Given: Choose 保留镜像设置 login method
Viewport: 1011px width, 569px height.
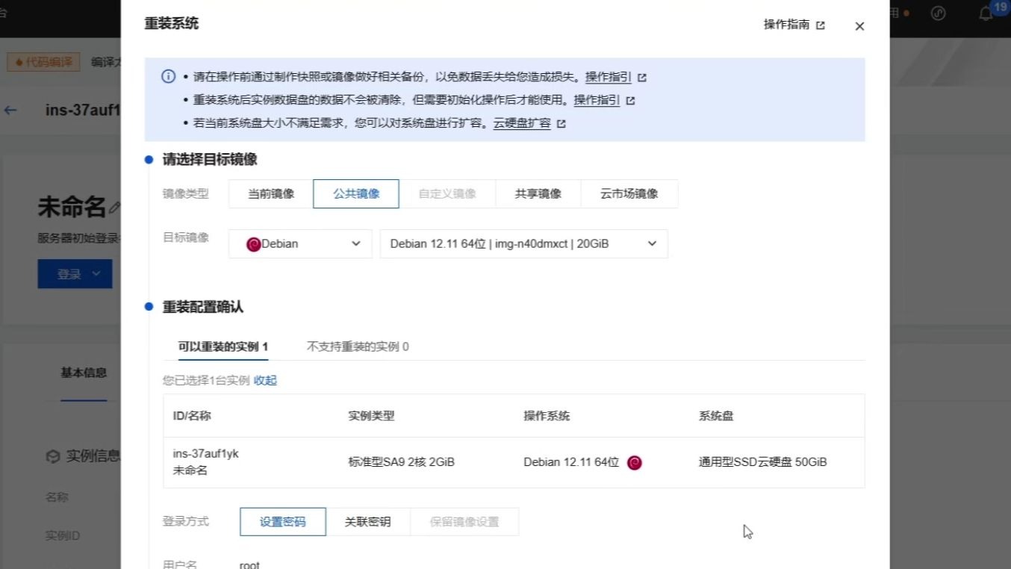Looking at the screenshot, I should click(464, 522).
